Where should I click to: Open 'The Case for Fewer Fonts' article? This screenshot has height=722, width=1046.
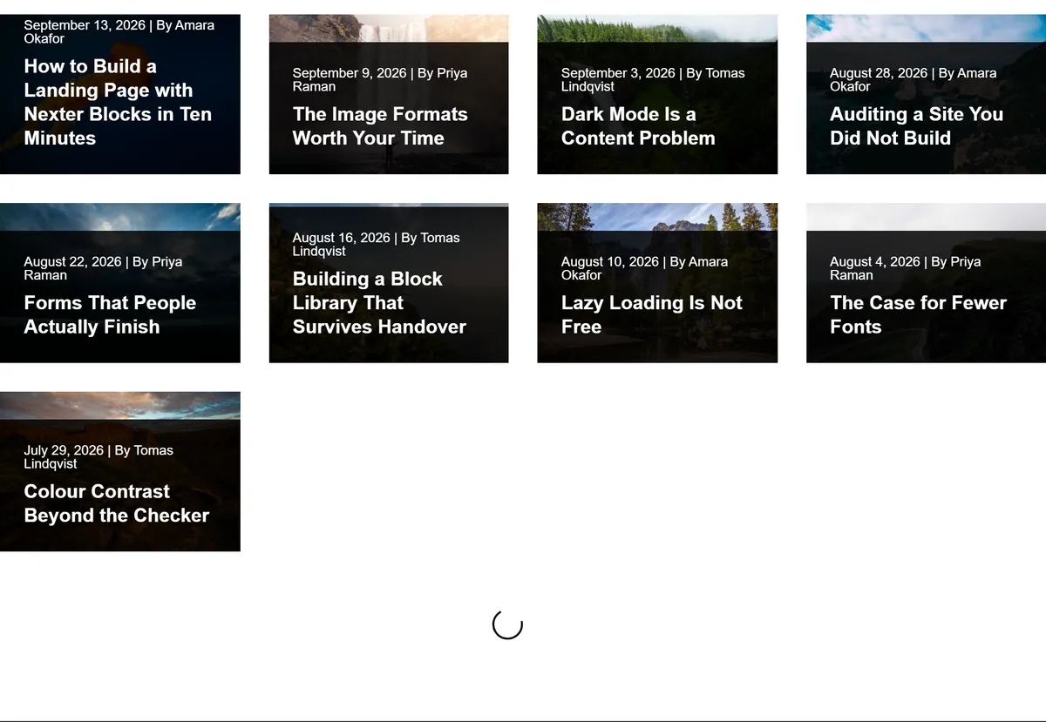click(x=918, y=314)
